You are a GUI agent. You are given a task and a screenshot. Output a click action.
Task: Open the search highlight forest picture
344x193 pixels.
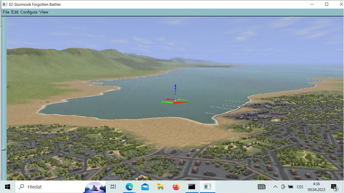(94, 187)
